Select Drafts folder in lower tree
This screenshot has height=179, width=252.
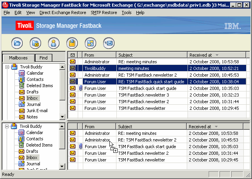point(32,151)
